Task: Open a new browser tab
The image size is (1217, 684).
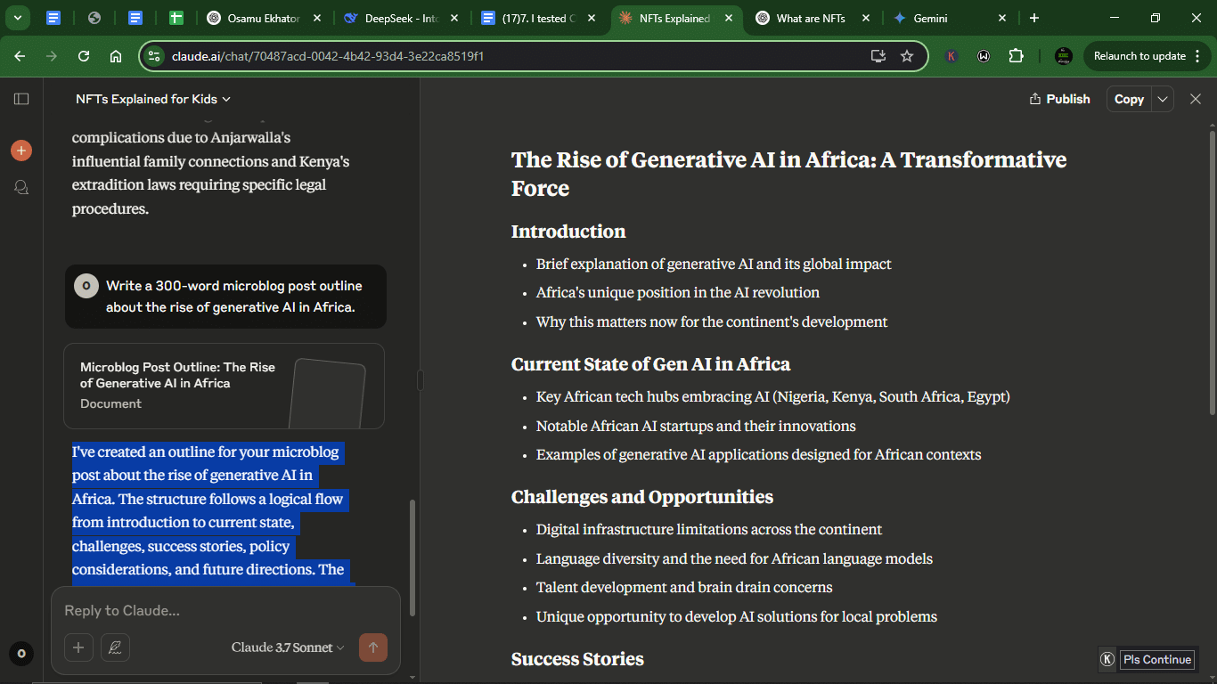Action: click(1033, 18)
